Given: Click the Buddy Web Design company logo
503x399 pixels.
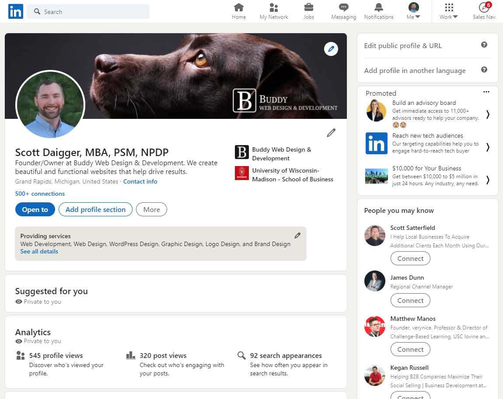Looking at the screenshot, I should coord(242,152).
